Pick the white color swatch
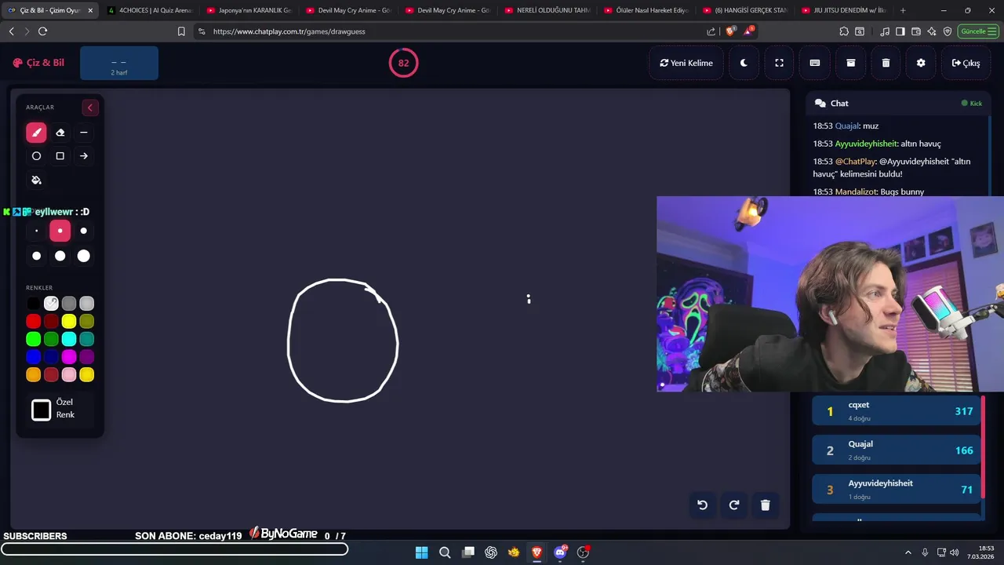 click(x=51, y=303)
